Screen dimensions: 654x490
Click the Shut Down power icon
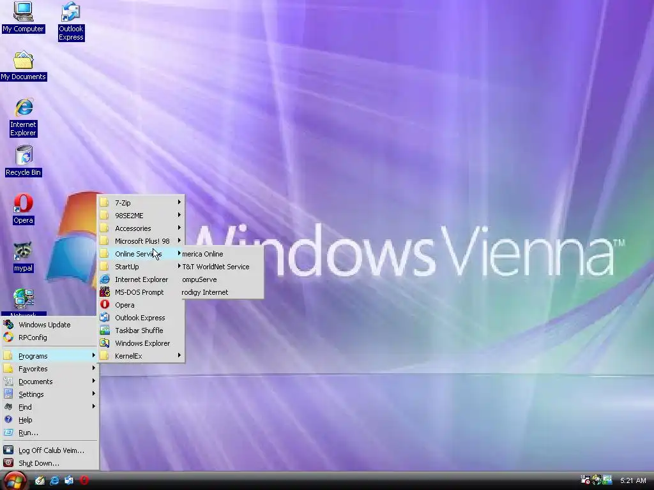tap(8, 463)
